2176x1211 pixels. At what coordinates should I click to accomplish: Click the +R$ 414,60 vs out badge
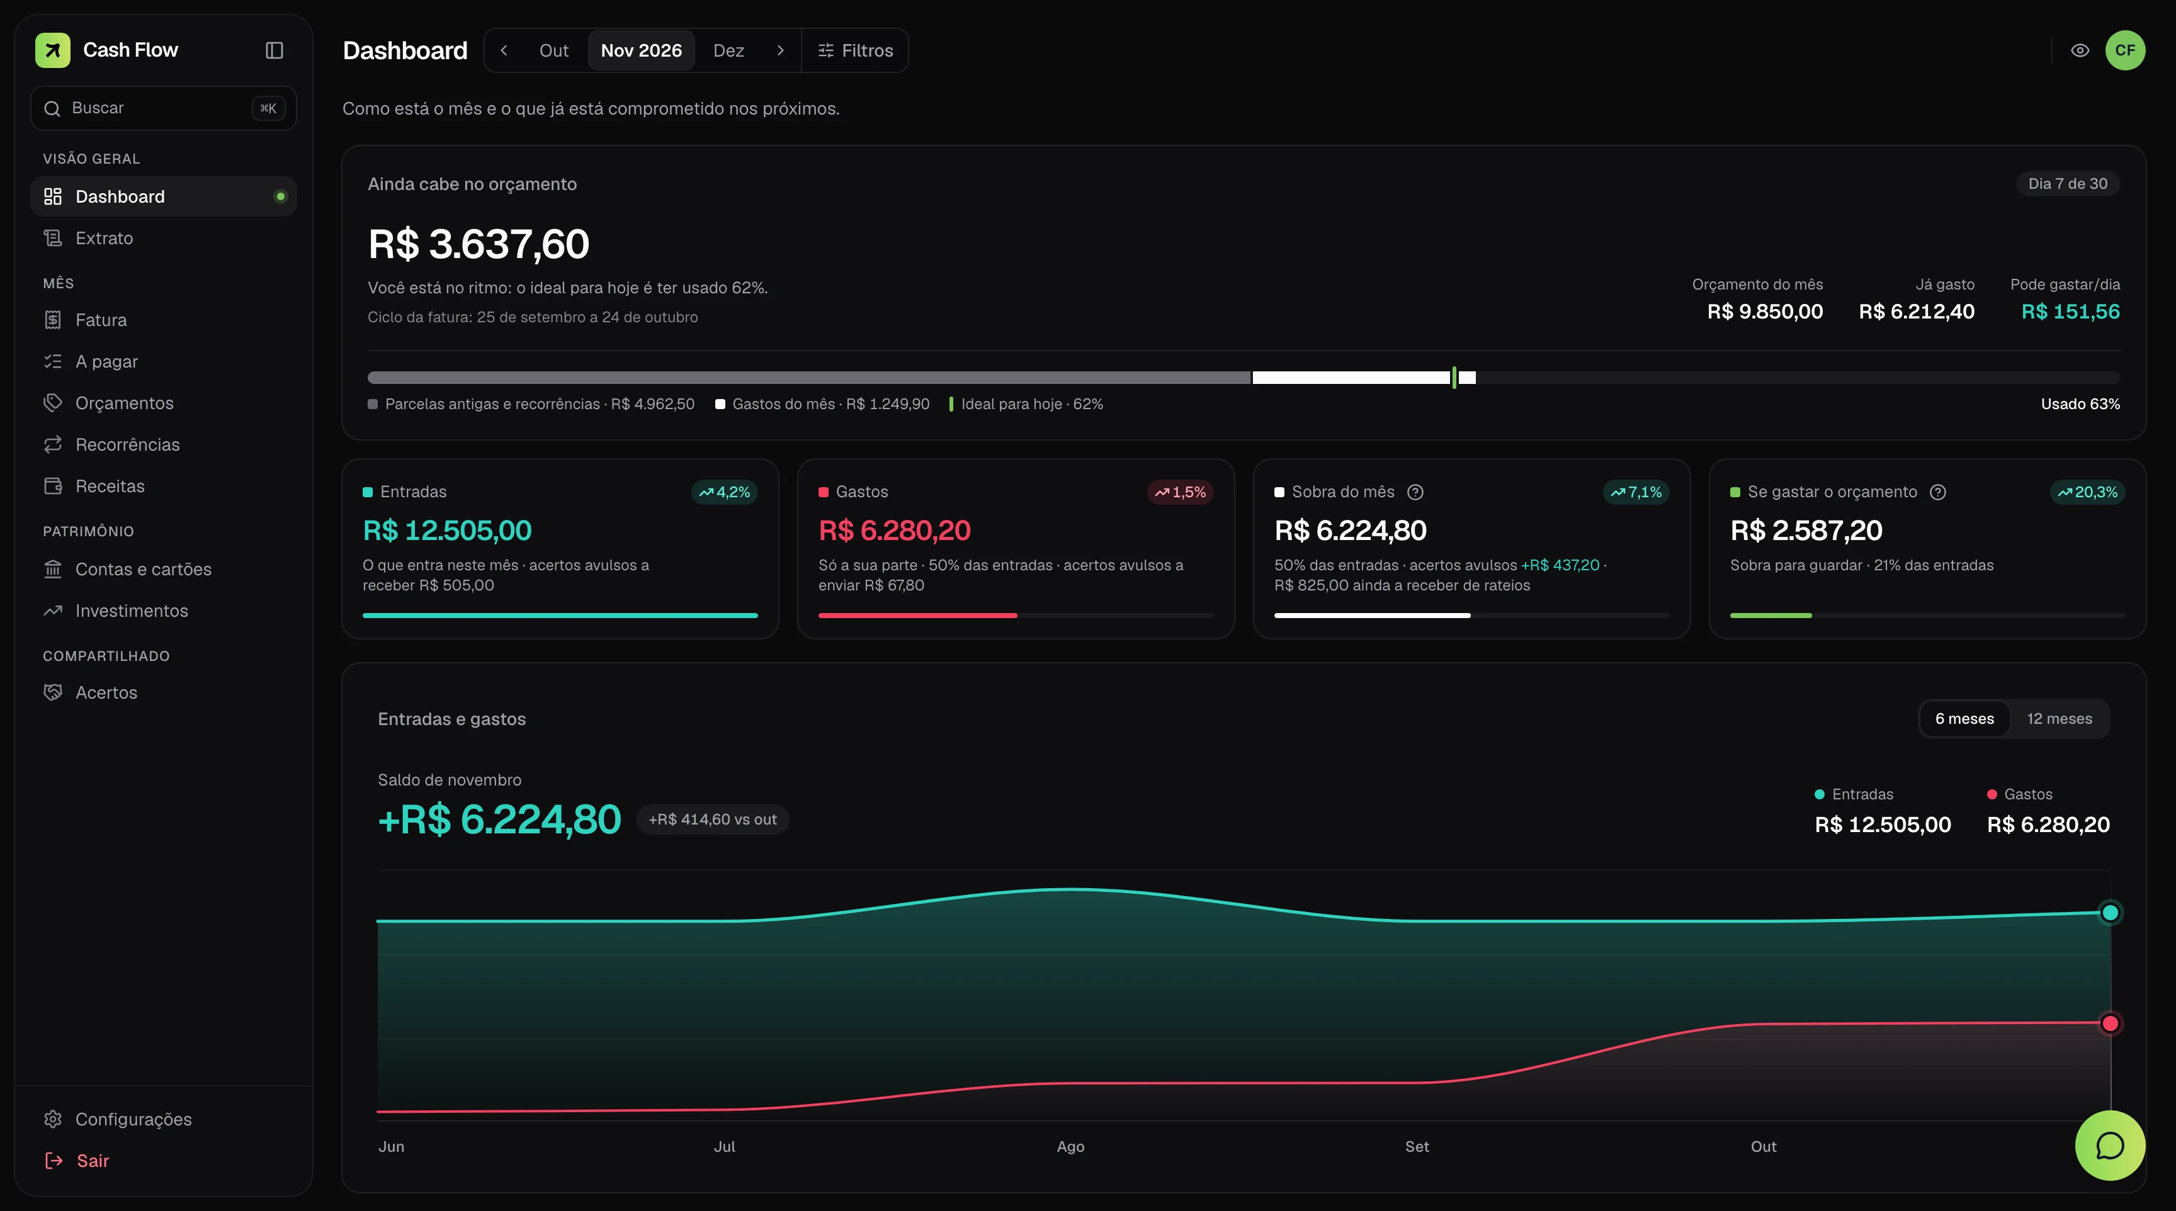coord(712,819)
